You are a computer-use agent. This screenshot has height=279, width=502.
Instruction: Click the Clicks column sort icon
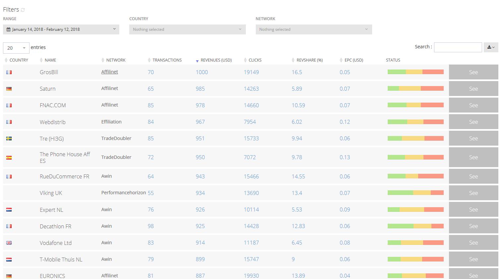tap(245, 60)
